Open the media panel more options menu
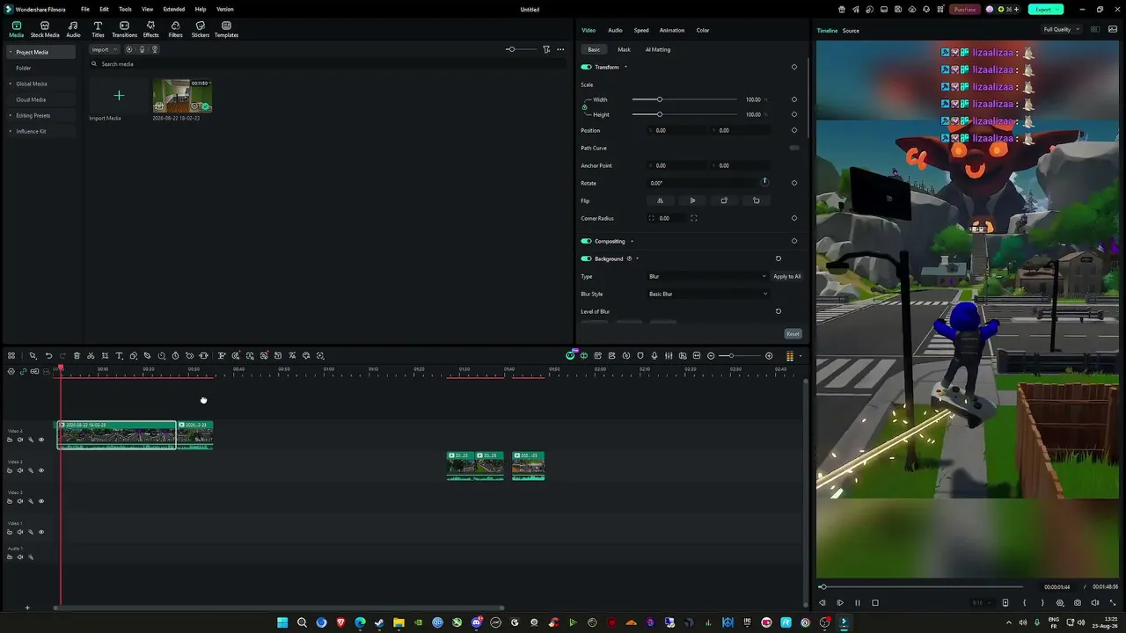 [560, 49]
